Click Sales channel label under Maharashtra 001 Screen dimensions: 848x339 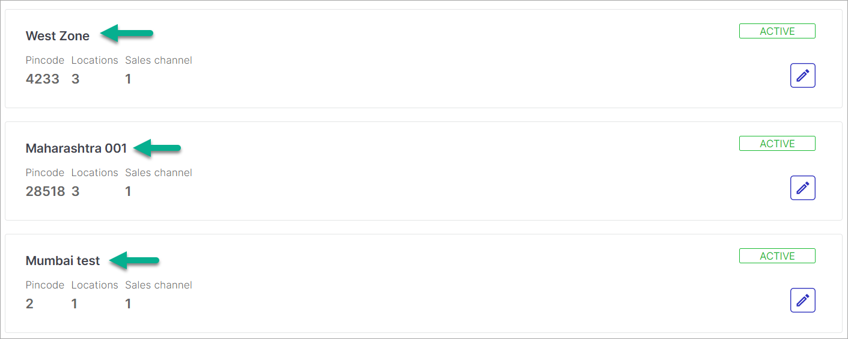coord(159,173)
